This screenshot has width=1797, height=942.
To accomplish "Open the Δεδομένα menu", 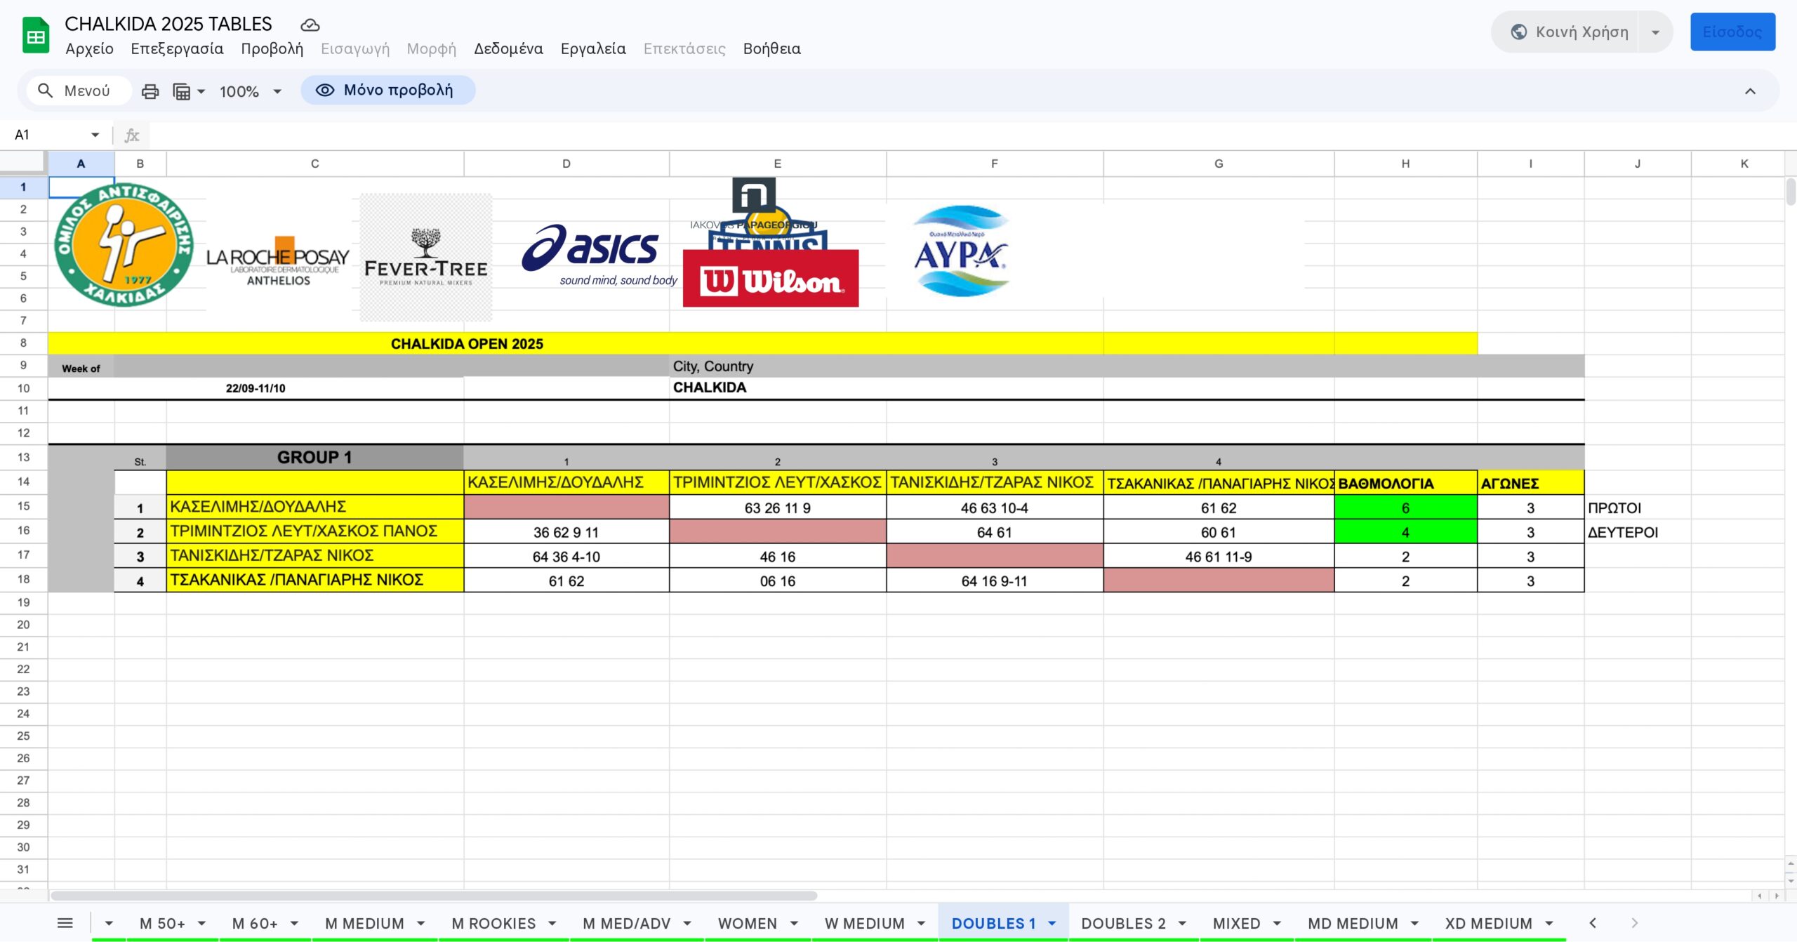I will point(508,48).
